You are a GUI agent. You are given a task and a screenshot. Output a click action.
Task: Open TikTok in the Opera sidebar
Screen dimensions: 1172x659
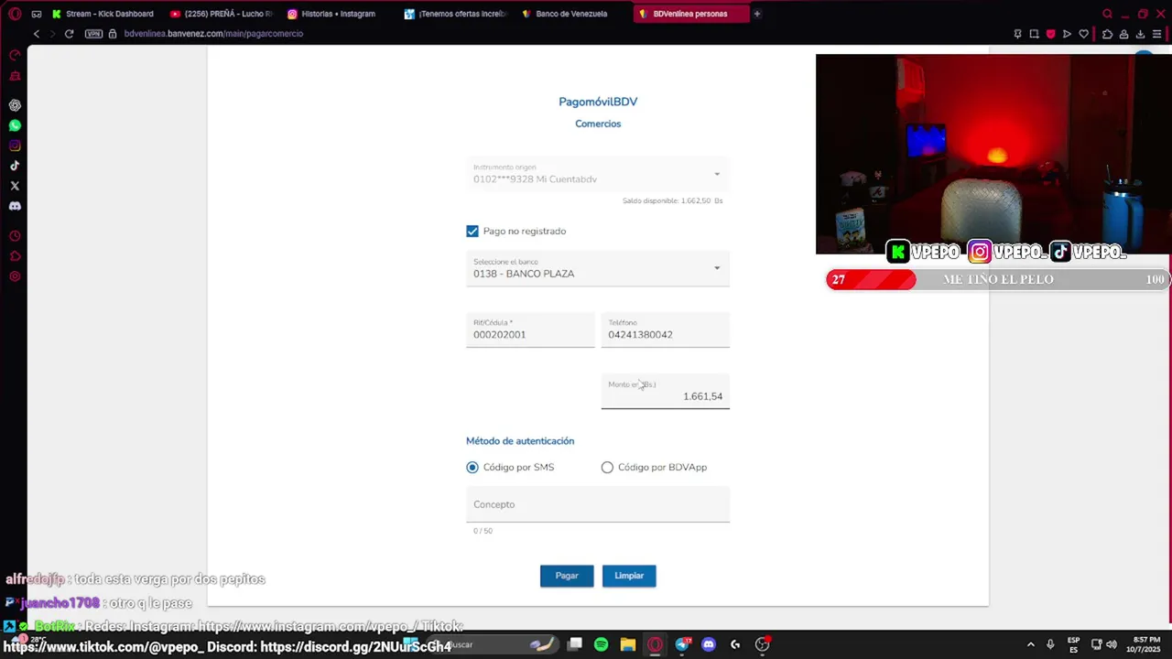(x=15, y=166)
